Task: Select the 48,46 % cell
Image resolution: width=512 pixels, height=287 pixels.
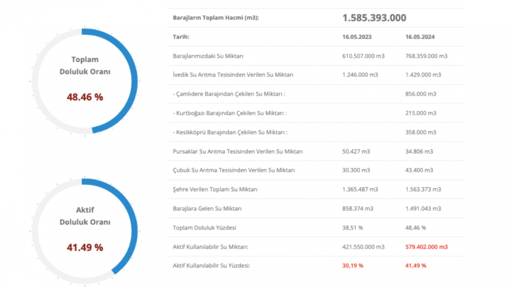Action: 416,228
